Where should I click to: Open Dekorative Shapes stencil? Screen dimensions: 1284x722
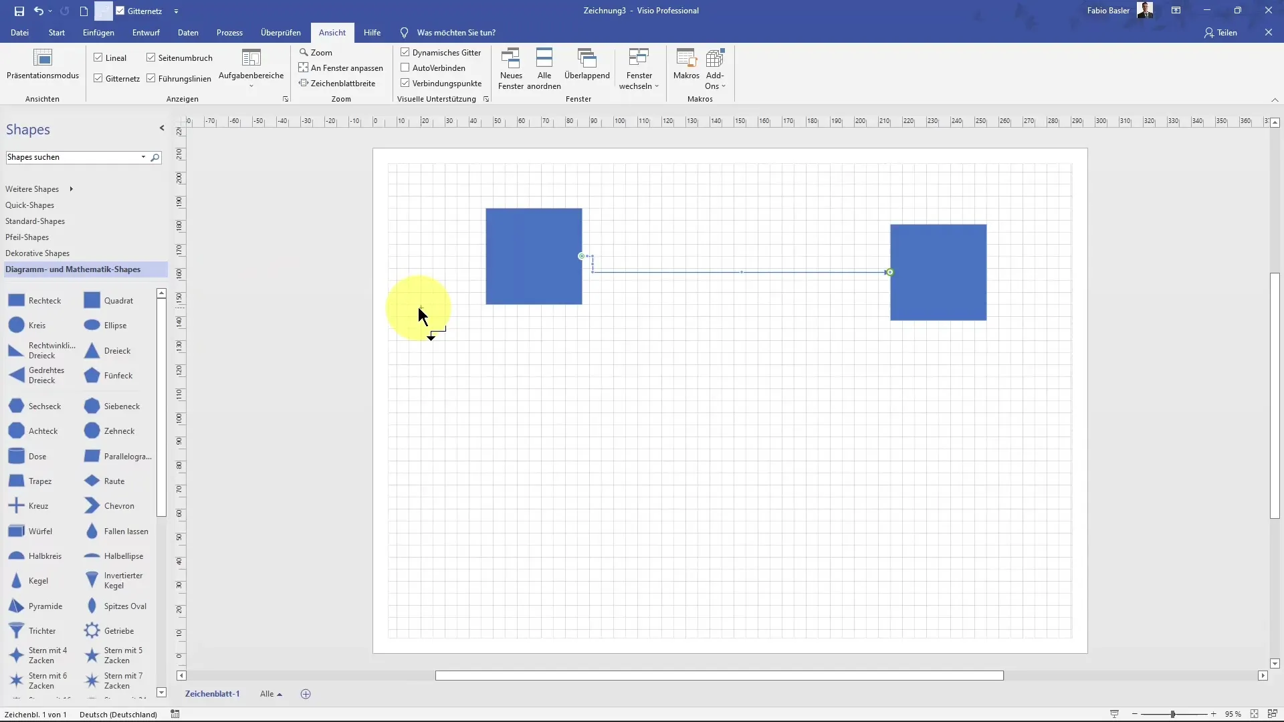click(37, 253)
